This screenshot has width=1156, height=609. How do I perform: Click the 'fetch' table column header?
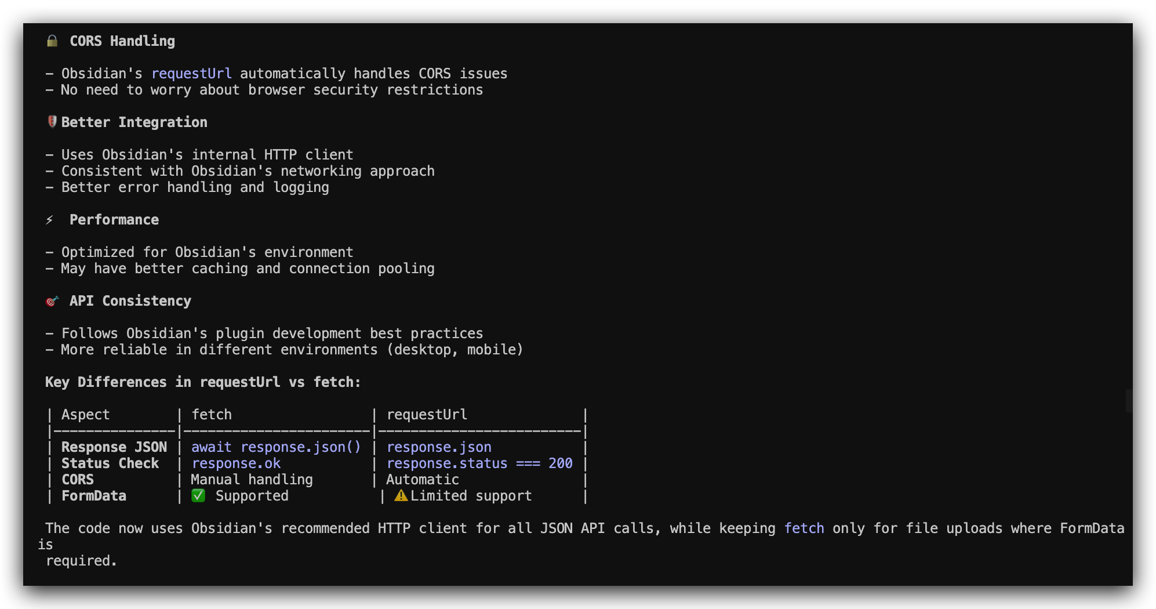pyautogui.click(x=212, y=415)
